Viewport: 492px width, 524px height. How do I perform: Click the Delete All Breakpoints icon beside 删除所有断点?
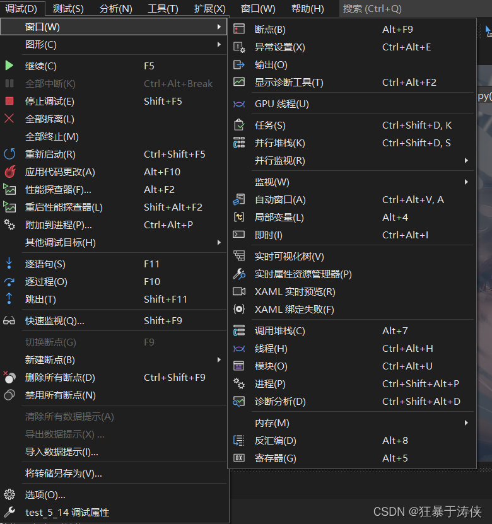click(9, 377)
